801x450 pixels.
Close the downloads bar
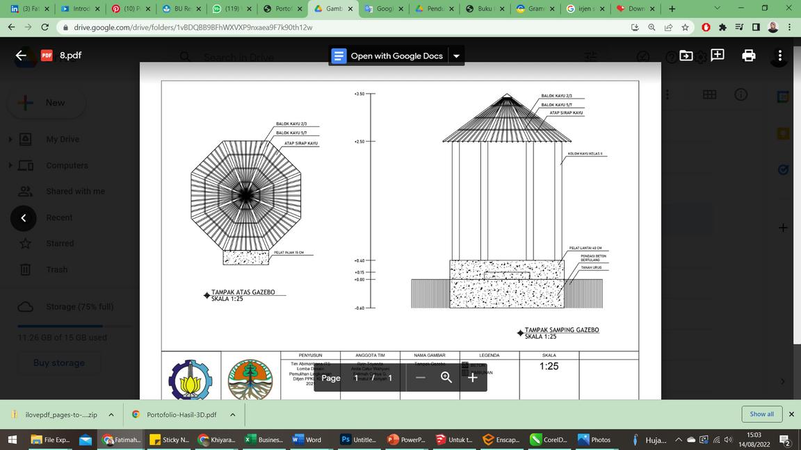click(791, 415)
